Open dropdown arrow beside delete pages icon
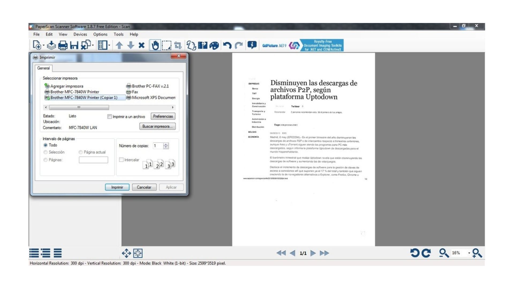514x289 pixels. (93, 45)
